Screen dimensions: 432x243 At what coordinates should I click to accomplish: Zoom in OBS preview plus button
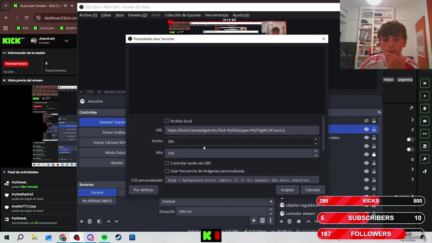point(99,92)
